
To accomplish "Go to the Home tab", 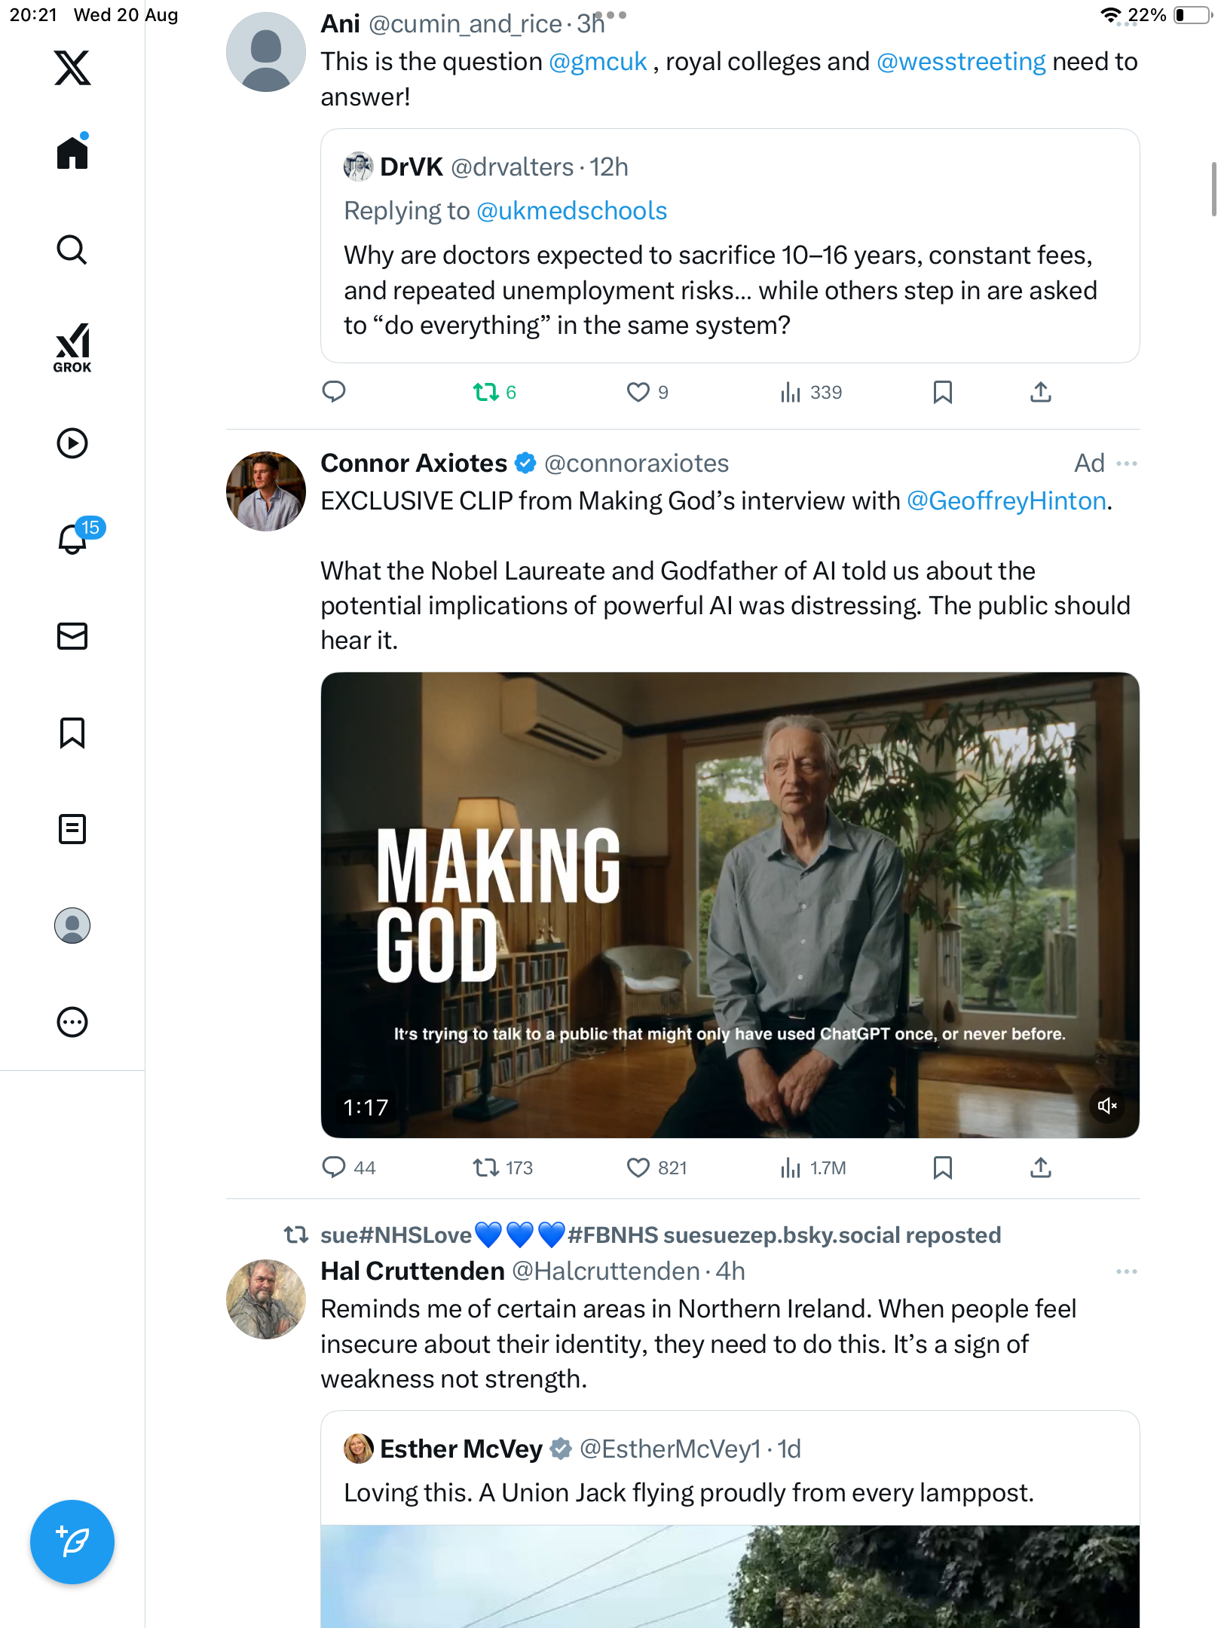I will [x=72, y=153].
